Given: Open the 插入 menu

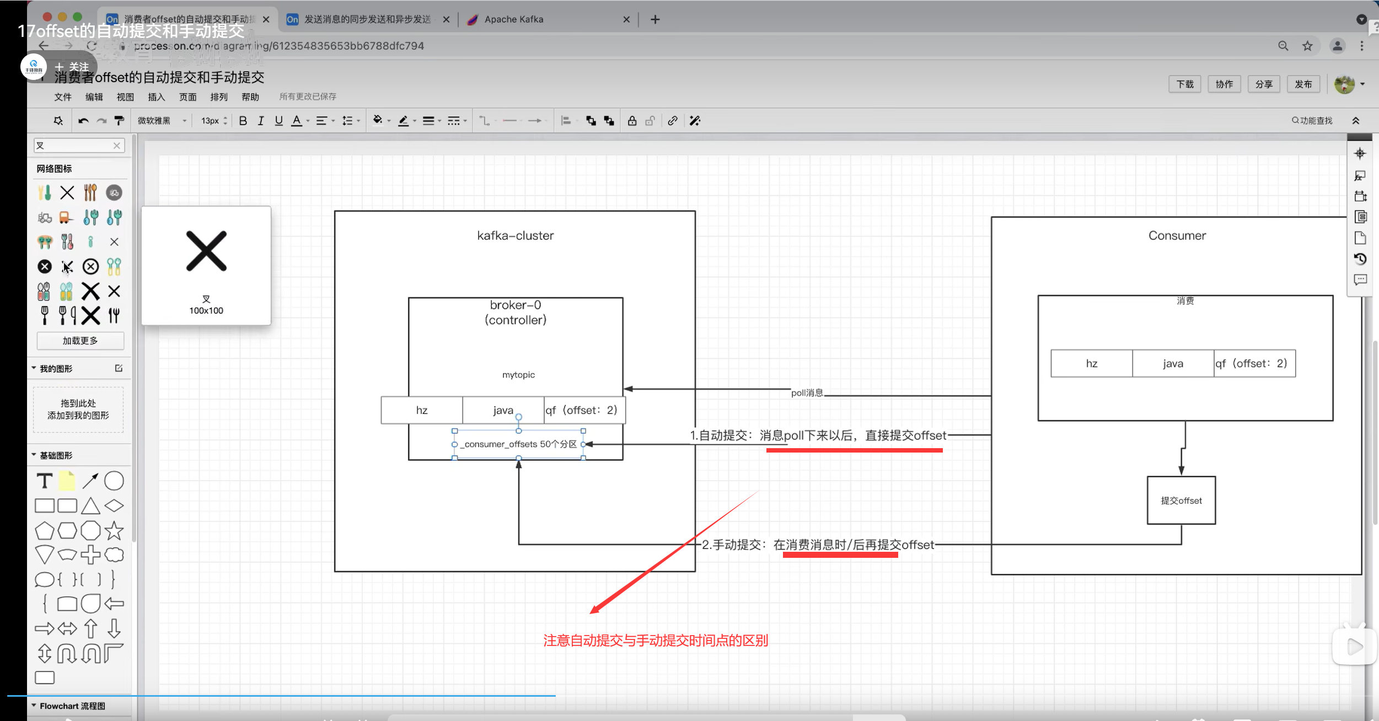Looking at the screenshot, I should [x=156, y=96].
